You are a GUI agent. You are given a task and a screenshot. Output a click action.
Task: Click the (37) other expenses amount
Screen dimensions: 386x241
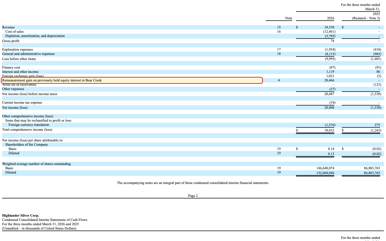(x=332, y=89)
